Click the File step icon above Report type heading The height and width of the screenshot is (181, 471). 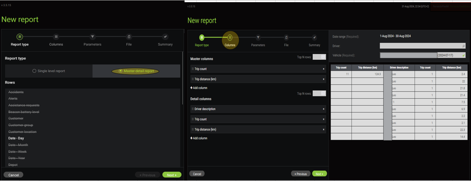(x=129, y=37)
